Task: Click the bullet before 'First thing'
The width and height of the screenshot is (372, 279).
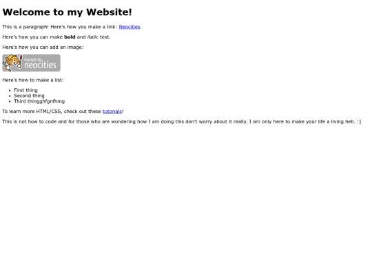Action: pos(10,90)
